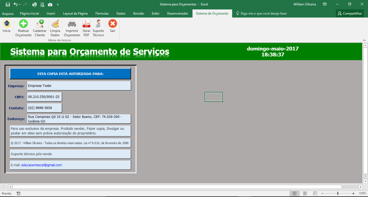Click the ESTA COPIA ESTÁ AUTORIZADA PARA banner
368x197 pixels.
[70, 74]
